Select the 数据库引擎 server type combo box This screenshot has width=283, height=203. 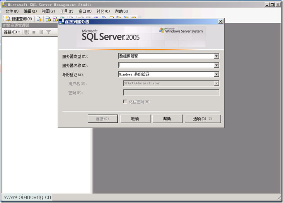click(169, 56)
